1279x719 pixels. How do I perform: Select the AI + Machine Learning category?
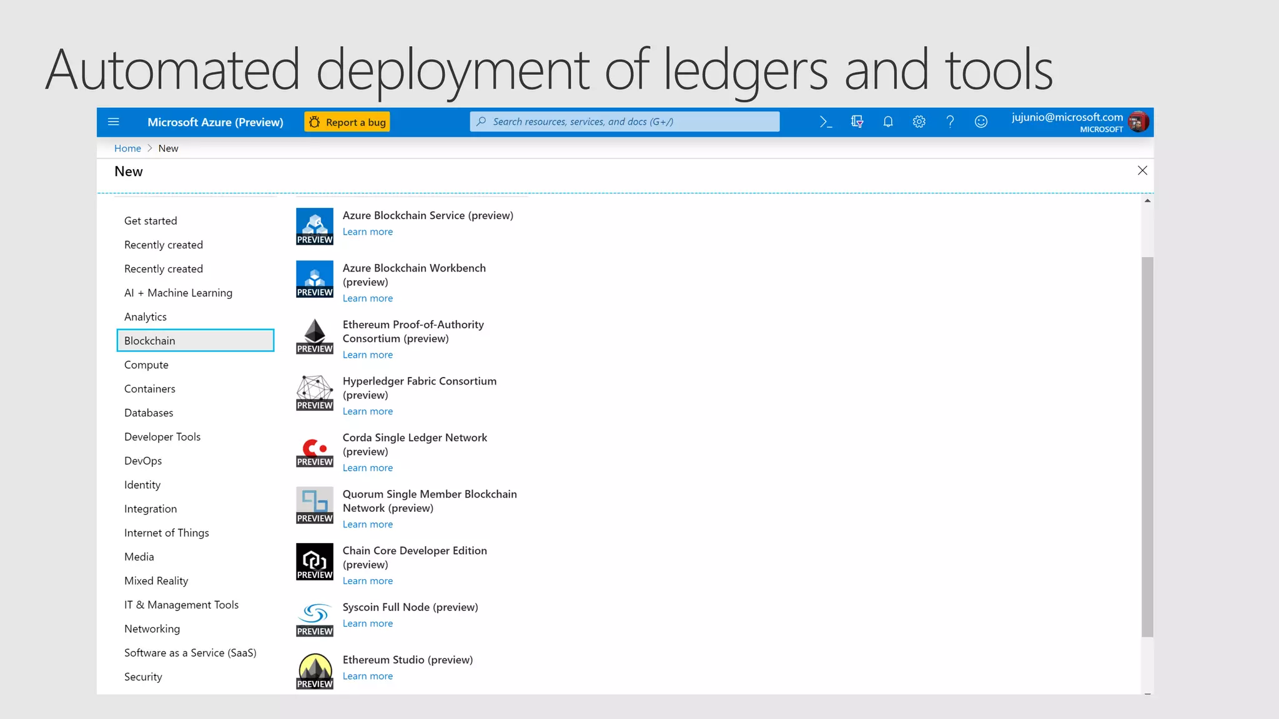click(178, 293)
